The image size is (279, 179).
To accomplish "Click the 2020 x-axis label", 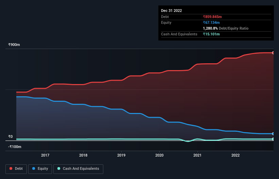I will tap(159, 155).
